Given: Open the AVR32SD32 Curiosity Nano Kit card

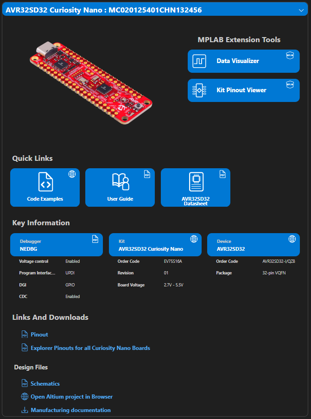Looking at the screenshot, I should (x=155, y=245).
